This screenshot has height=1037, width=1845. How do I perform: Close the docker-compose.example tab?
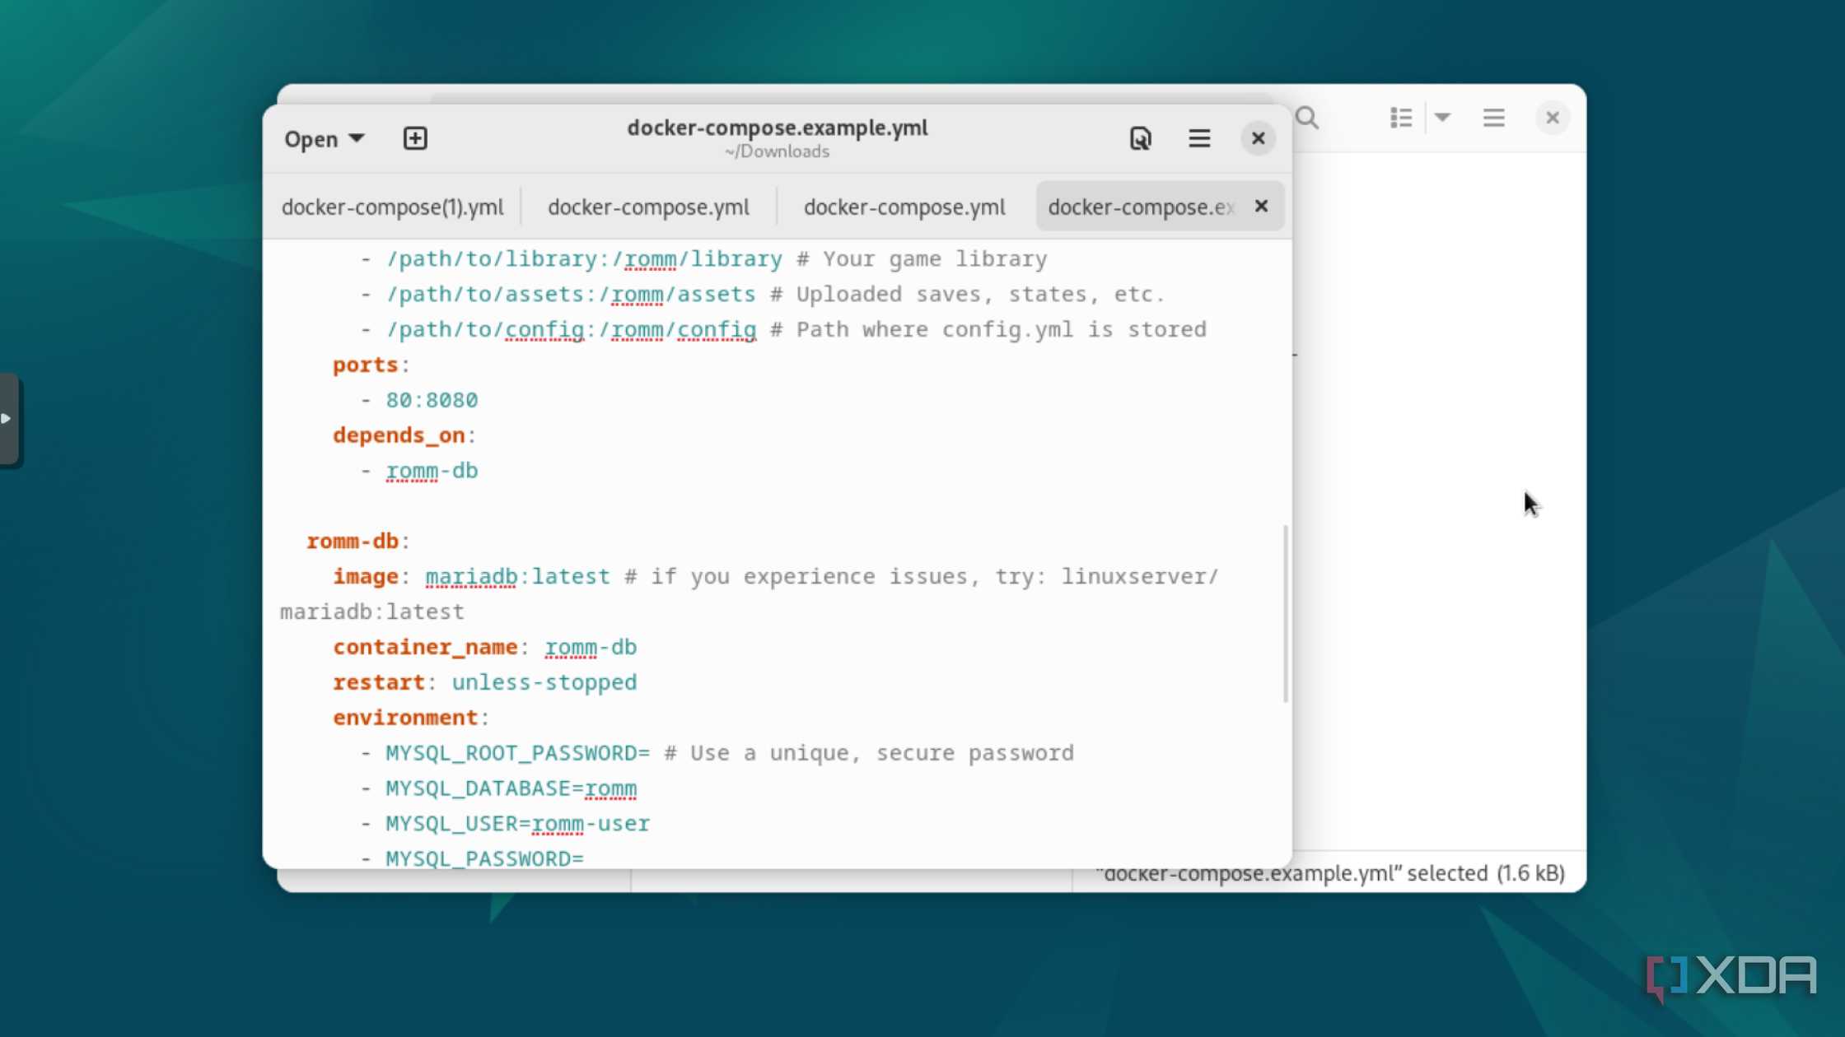(x=1261, y=206)
